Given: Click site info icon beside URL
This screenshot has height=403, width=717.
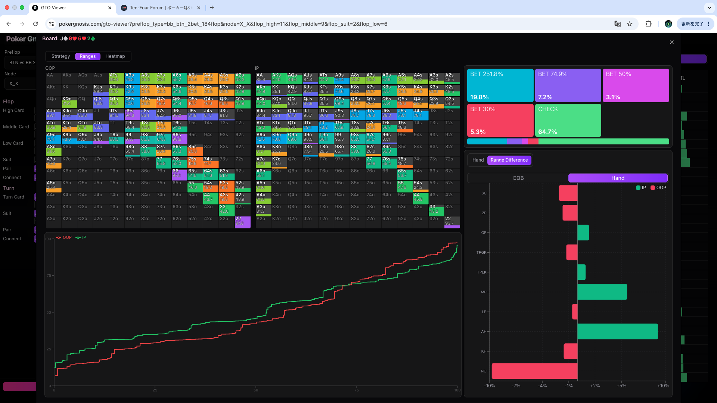Looking at the screenshot, I should click(x=52, y=24).
